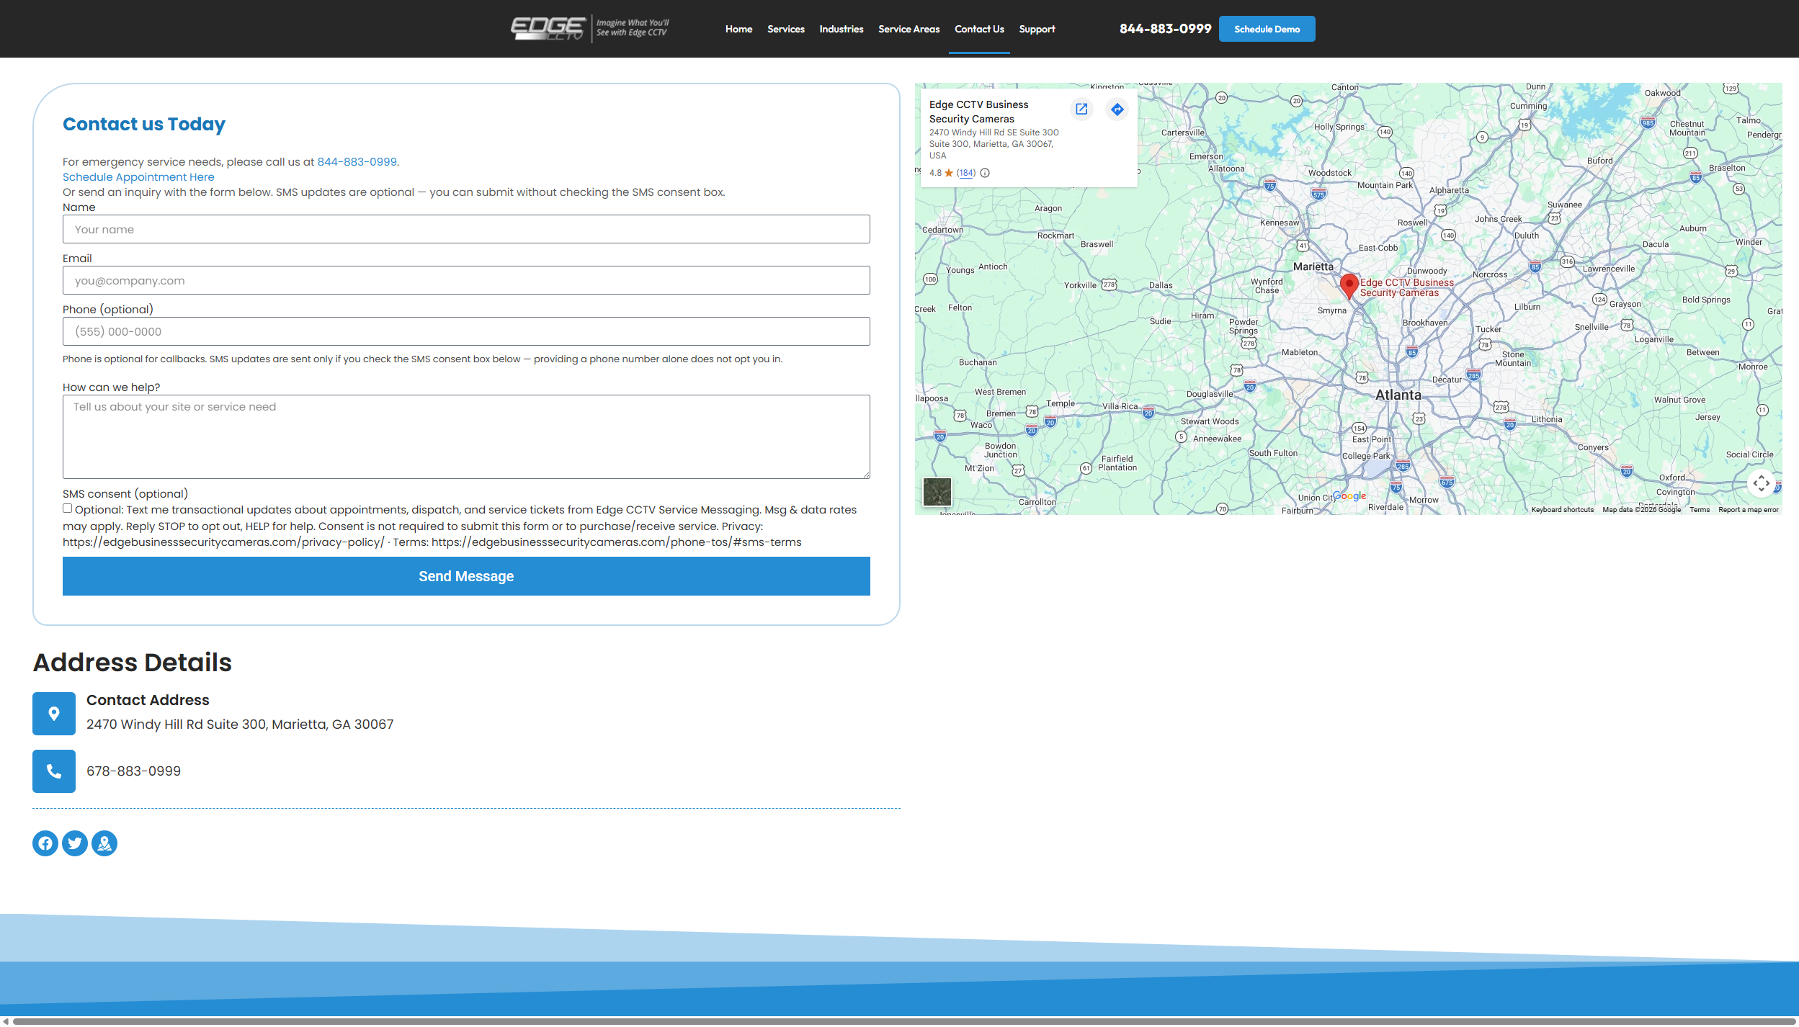Focus the Email input field
This screenshot has height=1027, width=1799.
coord(466,280)
